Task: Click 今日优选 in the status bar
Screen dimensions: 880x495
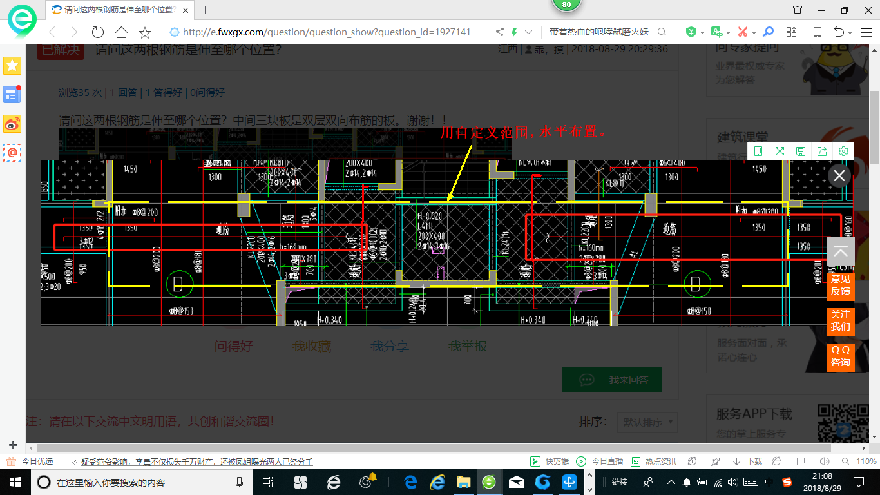Action: [30, 461]
